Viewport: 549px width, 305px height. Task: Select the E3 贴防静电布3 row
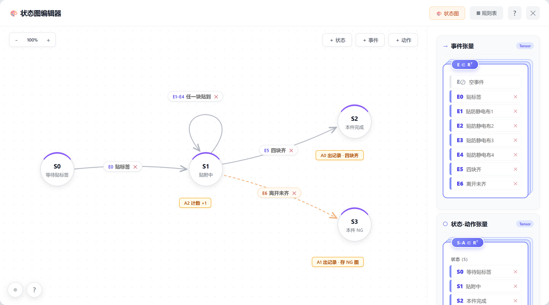485,140
